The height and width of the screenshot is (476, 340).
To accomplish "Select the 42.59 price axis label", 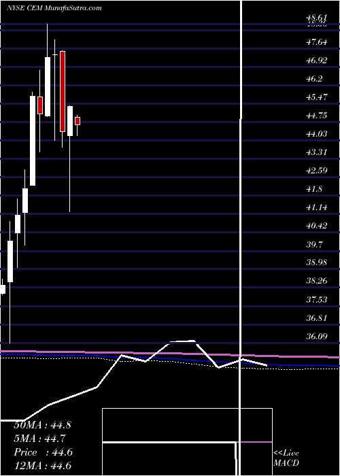I will click(x=316, y=171).
